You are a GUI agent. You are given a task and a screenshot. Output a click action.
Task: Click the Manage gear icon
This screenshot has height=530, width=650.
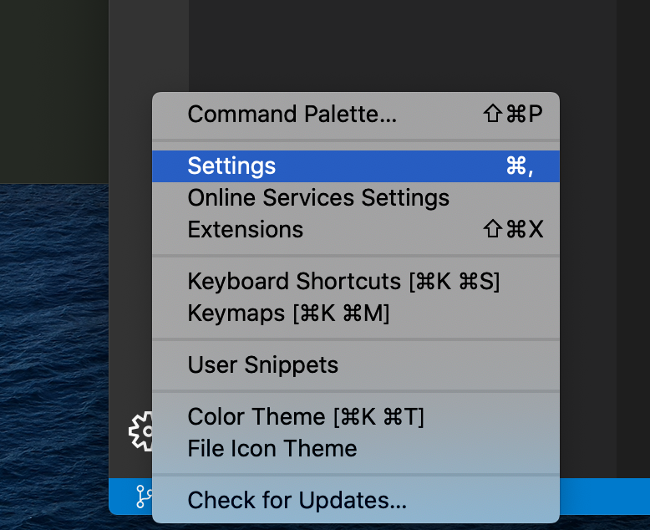pos(140,431)
